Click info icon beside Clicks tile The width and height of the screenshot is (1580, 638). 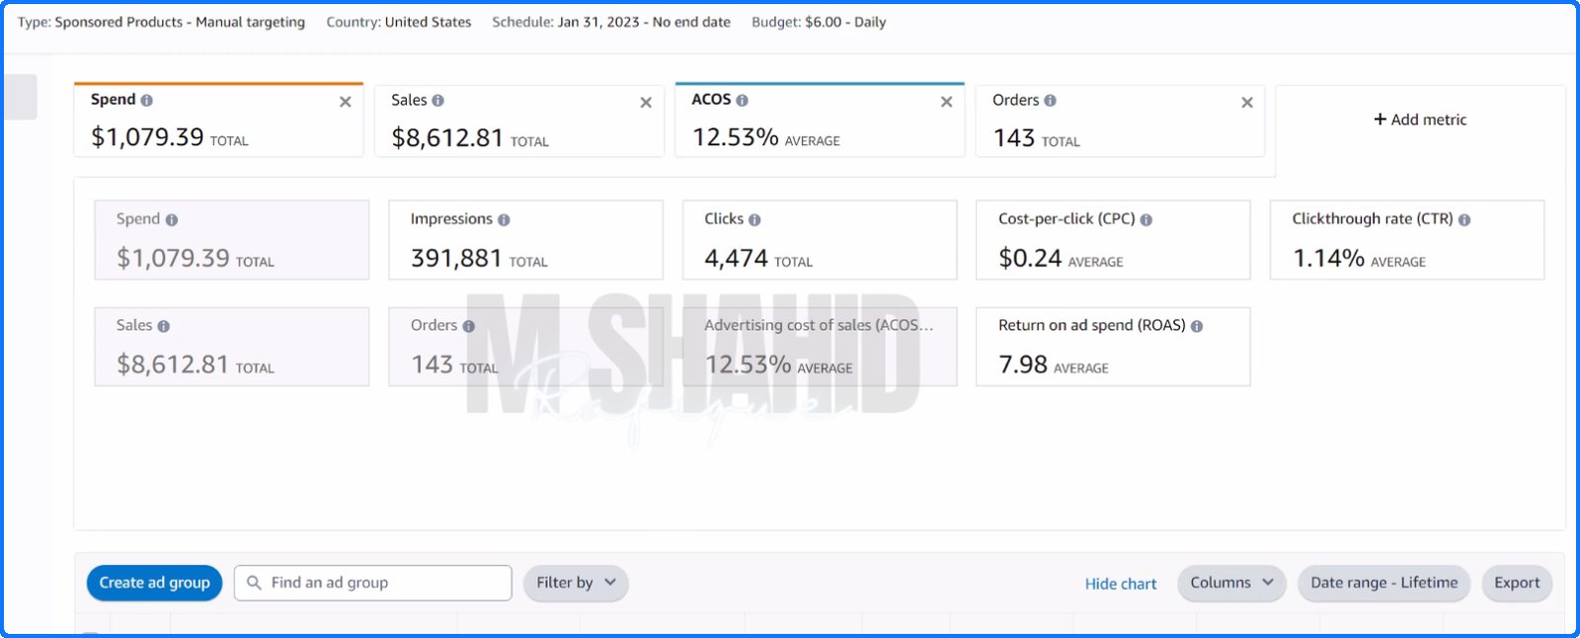(x=754, y=220)
